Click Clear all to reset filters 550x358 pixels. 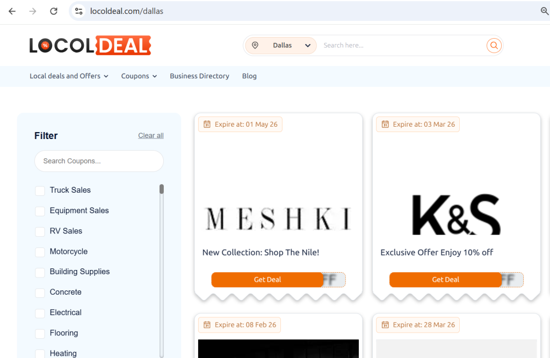(150, 135)
